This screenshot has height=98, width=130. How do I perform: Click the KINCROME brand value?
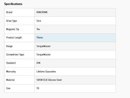42,12
